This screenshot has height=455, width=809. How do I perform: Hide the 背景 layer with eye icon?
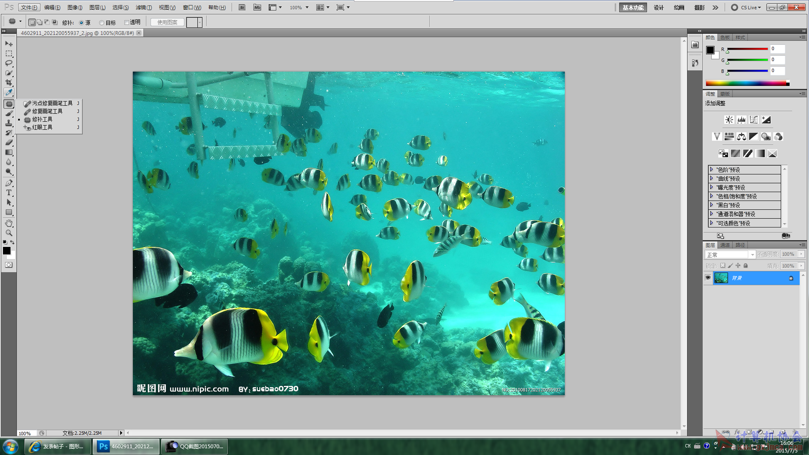pyautogui.click(x=708, y=278)
